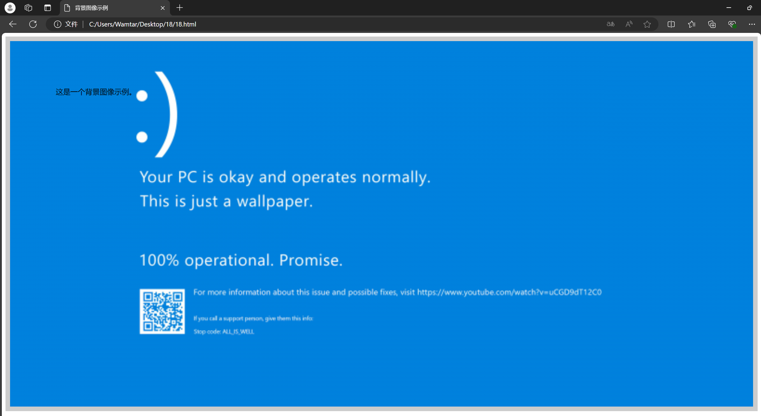Open the Workspaces icon in title bar
This screenshot has height=416, width=761.
tap(28, 8)
